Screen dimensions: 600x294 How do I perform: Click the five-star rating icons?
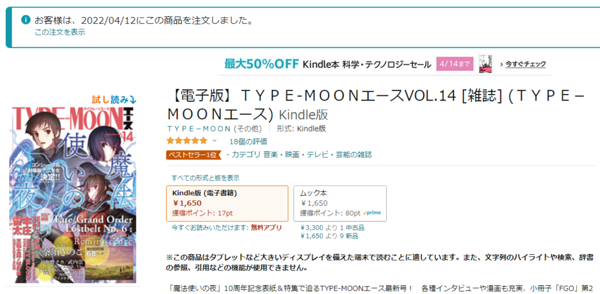click(x=187, y=140)
